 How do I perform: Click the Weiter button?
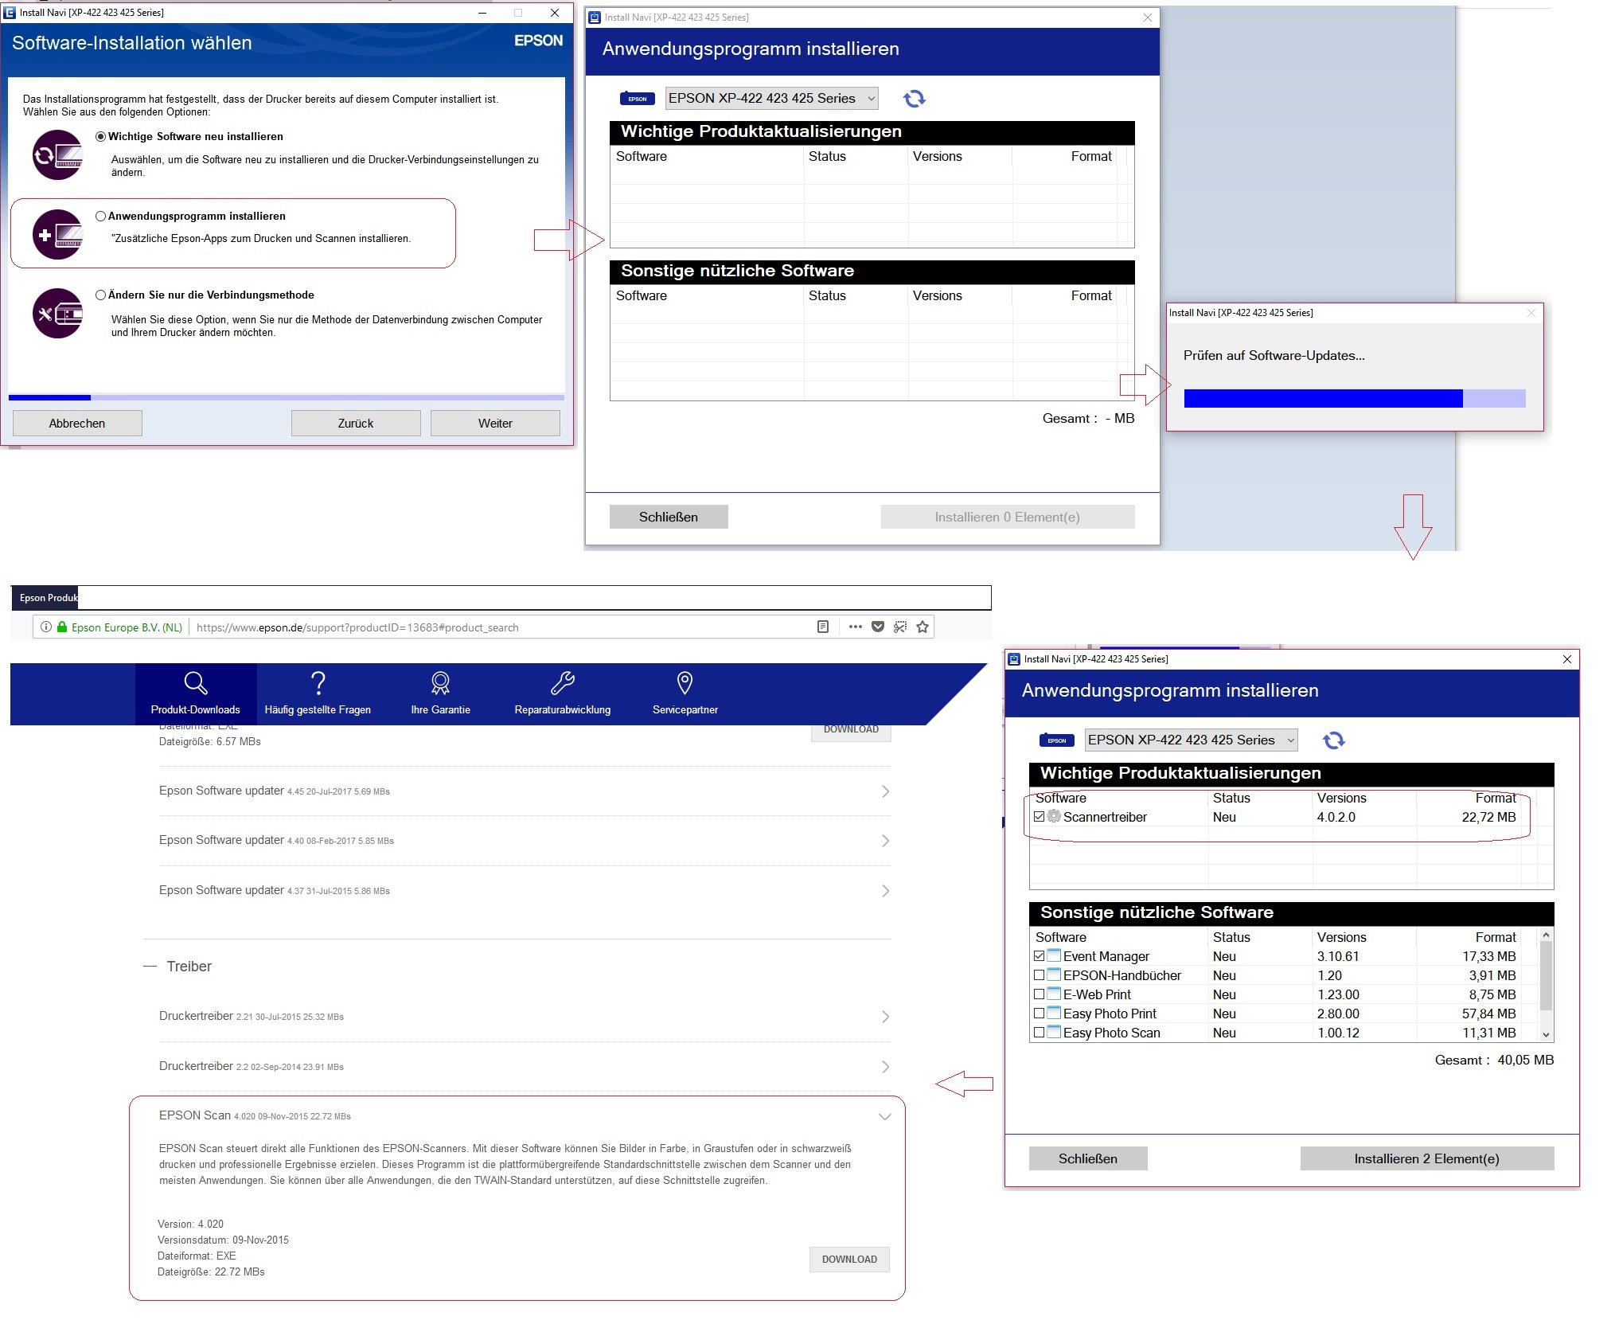click(495, 424)
